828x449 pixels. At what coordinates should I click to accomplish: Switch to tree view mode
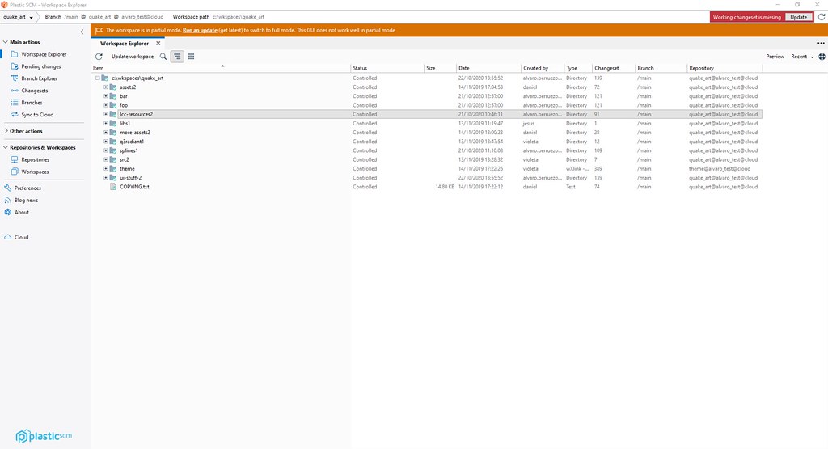[177, 57]
